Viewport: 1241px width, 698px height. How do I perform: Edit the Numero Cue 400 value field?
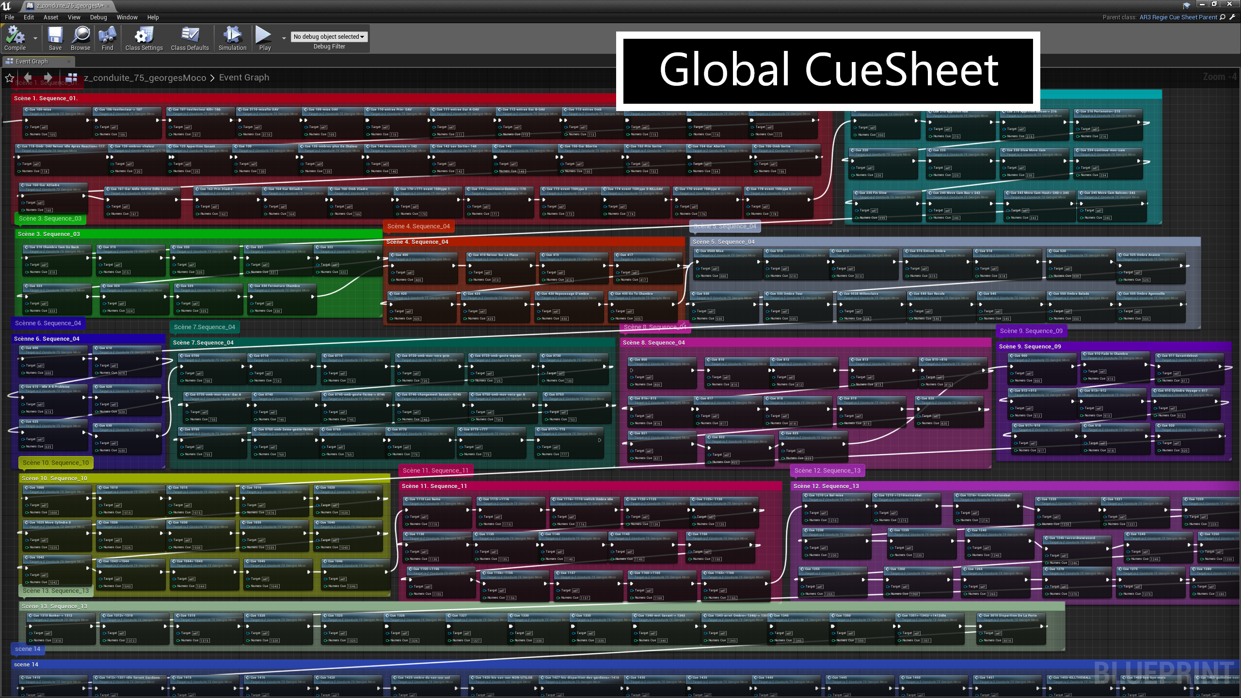[418, 280]
